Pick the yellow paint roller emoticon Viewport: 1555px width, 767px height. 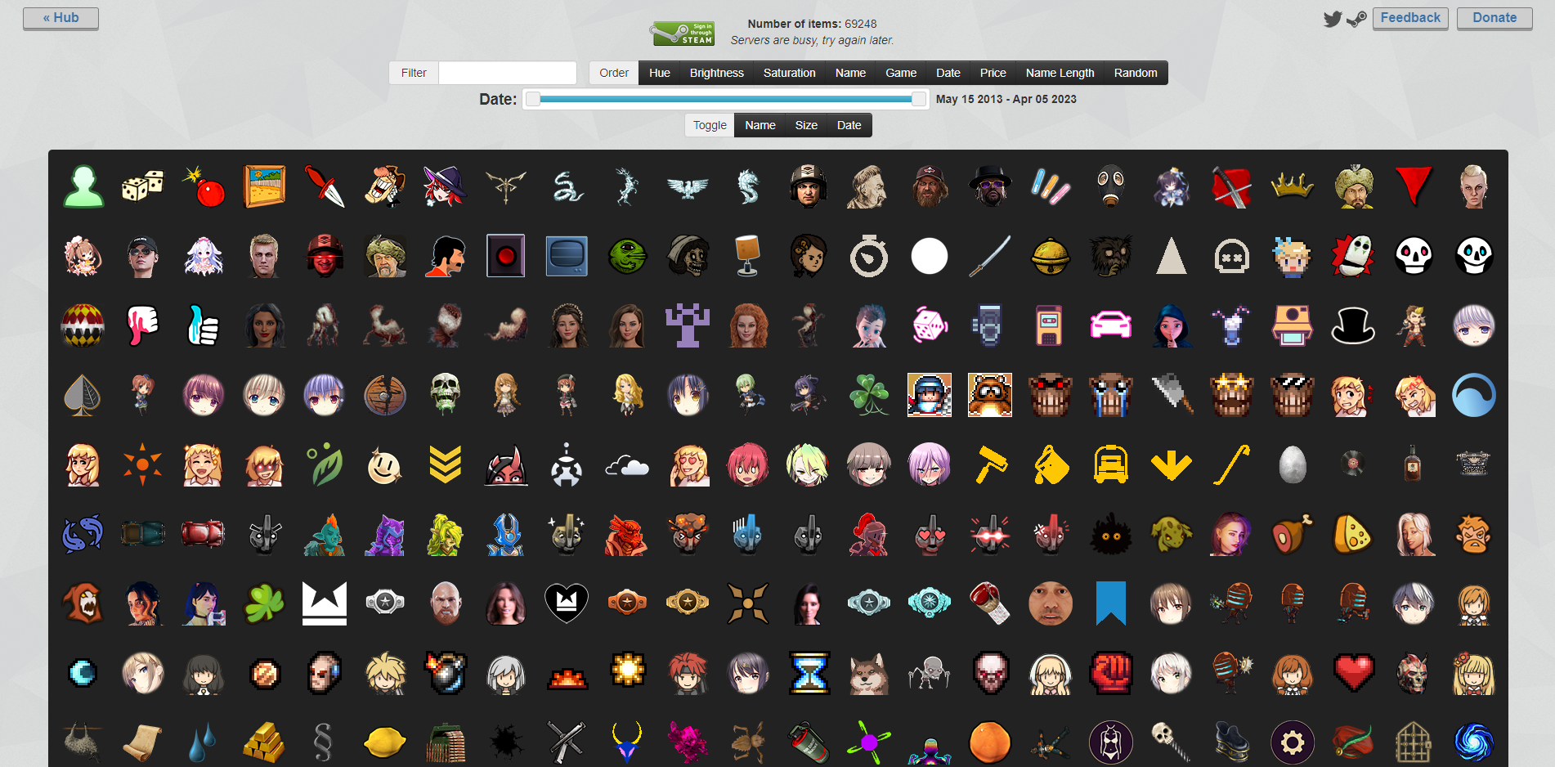[x=990, y=464]
